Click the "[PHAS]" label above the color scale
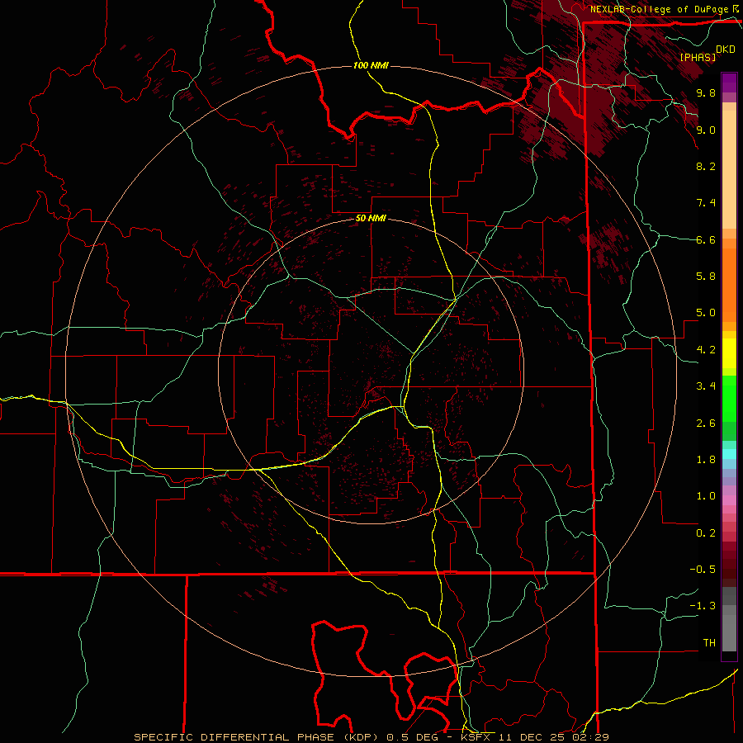743x743 pixels. click(698, 58)
